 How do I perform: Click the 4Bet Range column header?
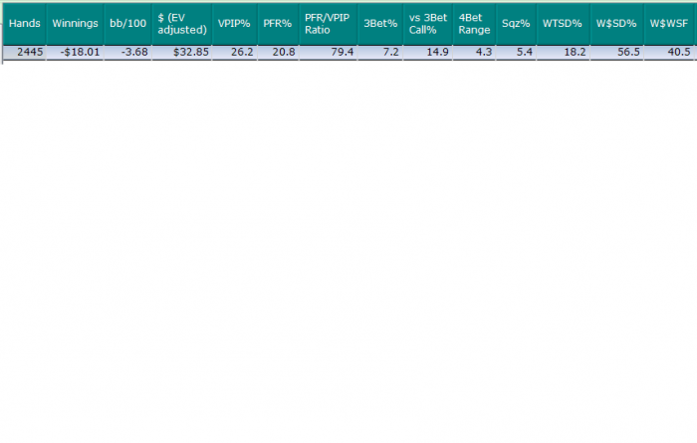tap(474, 24)
